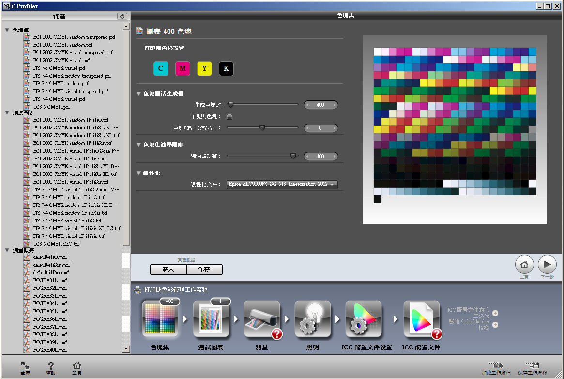This screenshot has width=564, height=379.
Task: Toggle the 不規則色塊 checkbox
Action: tap(229, 116)
